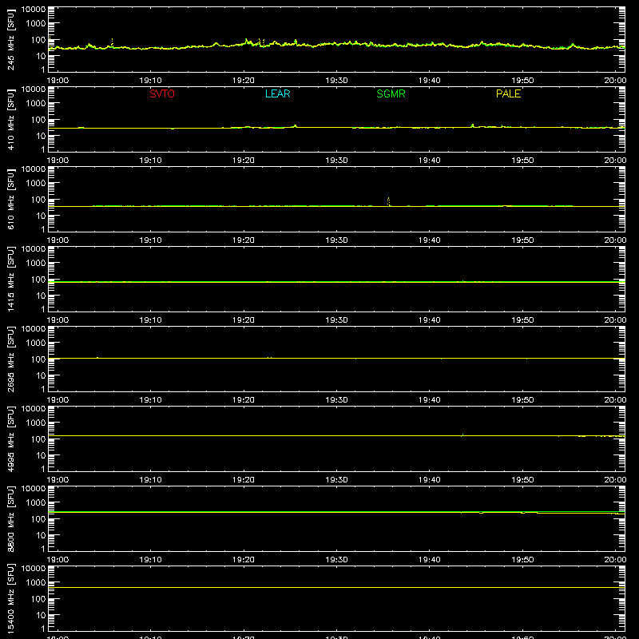Select the 1415 MHz [SFU] axis title
The width and height of the screenshot is (639, 639).
10,279
